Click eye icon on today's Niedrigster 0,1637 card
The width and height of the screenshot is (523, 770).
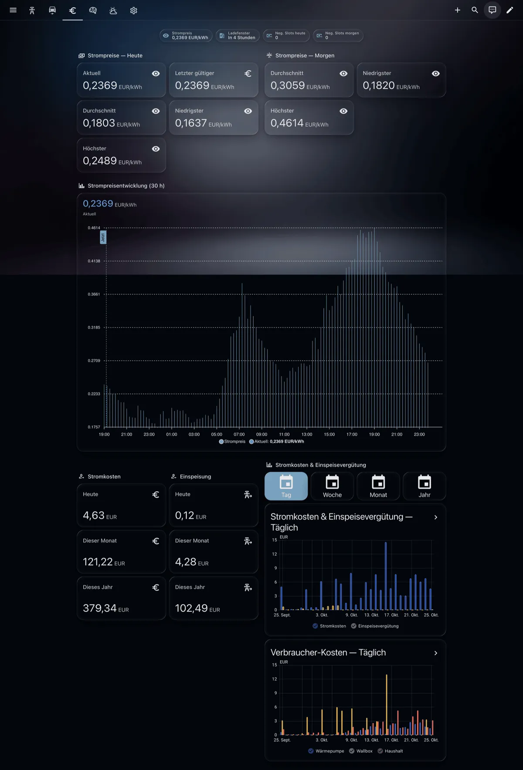coord(248,111)
